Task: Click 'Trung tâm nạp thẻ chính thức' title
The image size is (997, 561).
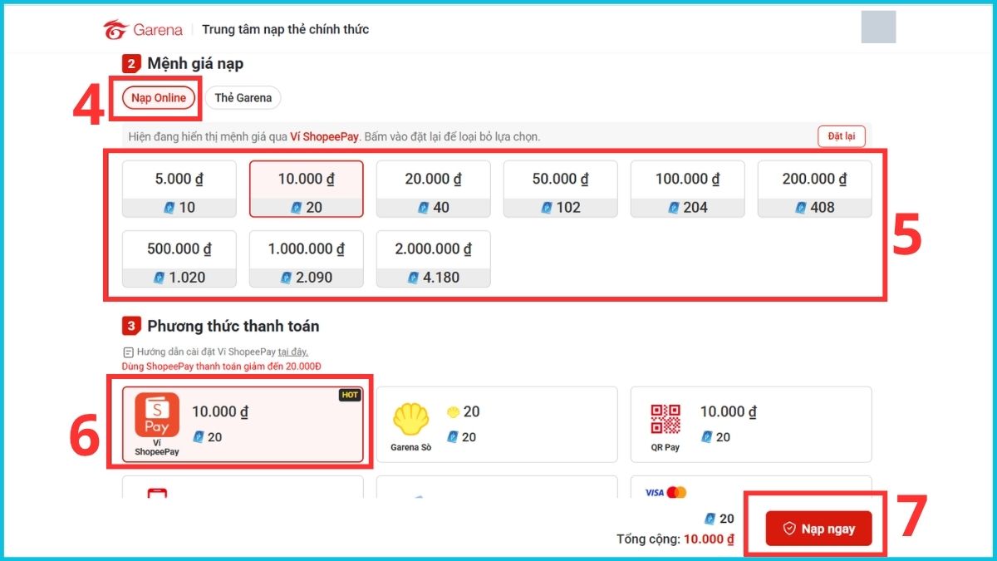Action: (x=286, y=29)
